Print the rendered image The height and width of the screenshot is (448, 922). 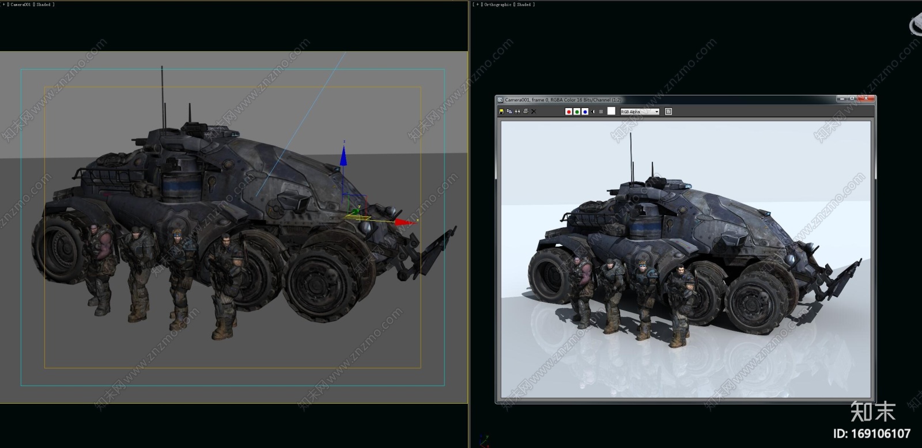click(526, 112)
